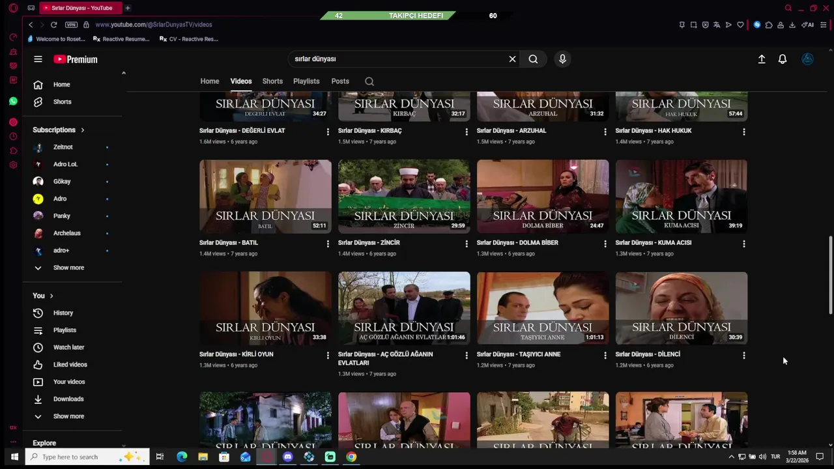Collapse sidebar scroll up arrow
The image size is (834, 469).
click(x=124, y=73)
